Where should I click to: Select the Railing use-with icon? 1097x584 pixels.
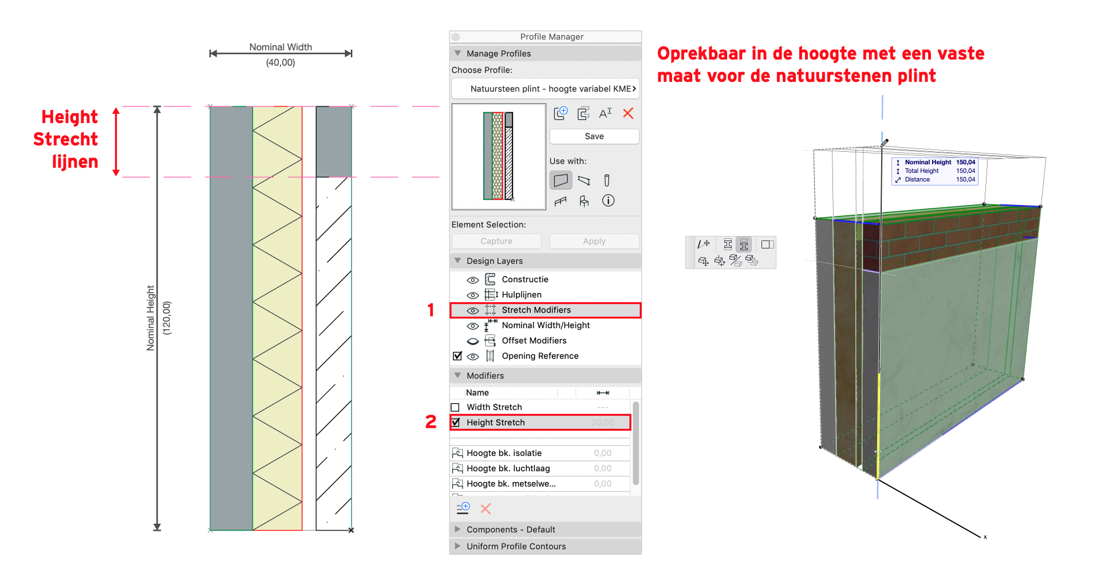[x=561, y=201]
